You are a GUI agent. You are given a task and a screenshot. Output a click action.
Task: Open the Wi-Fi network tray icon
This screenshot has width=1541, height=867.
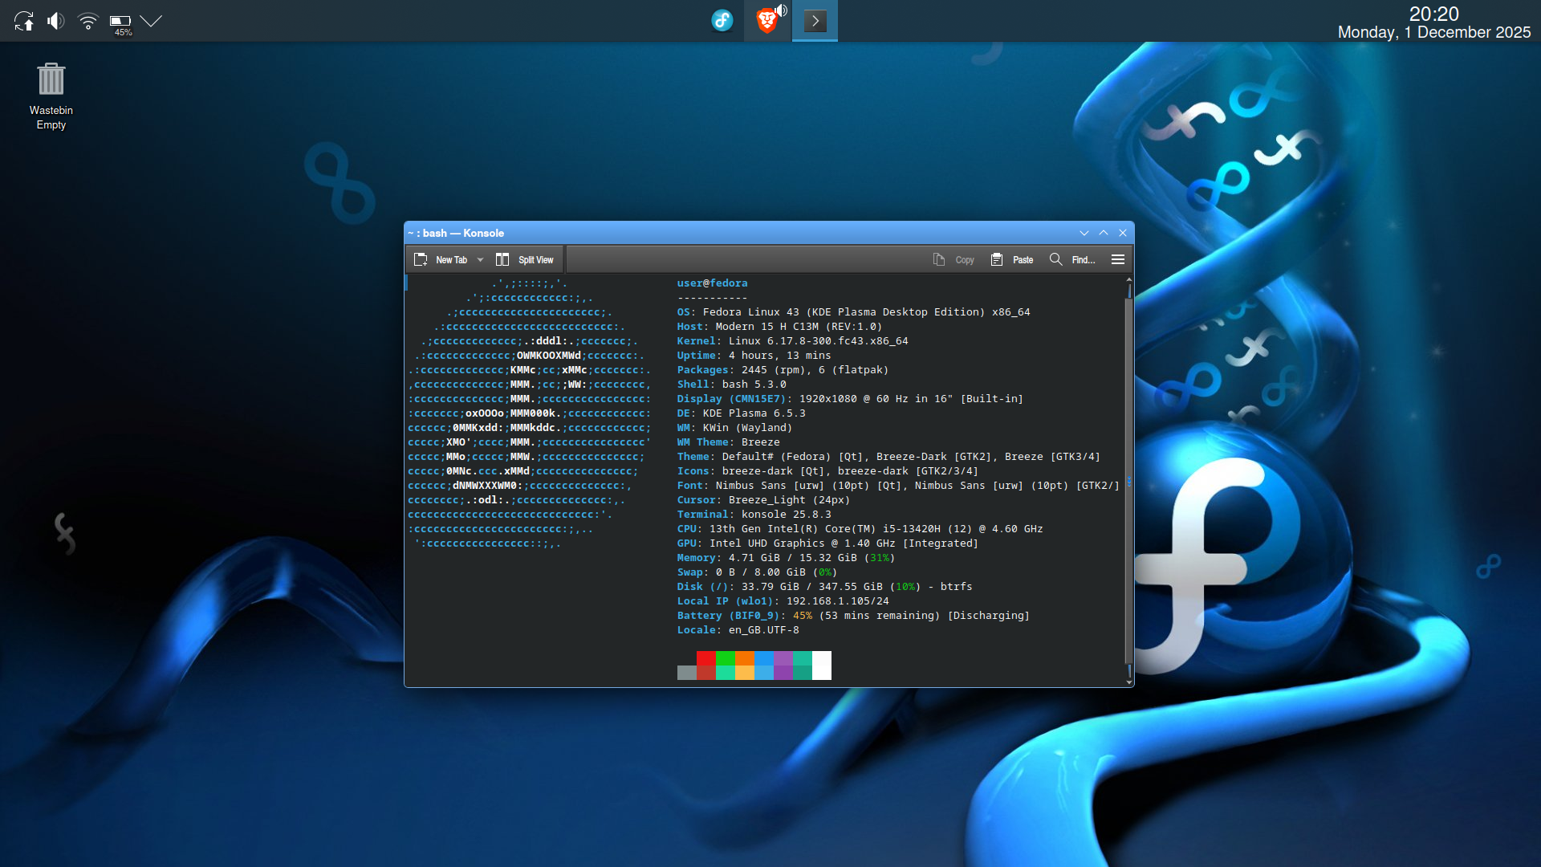click(x=87, y=21)
